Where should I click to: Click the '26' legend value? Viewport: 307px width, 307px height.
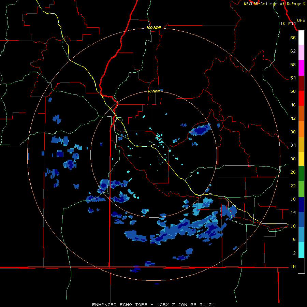(x=293, y=172)
